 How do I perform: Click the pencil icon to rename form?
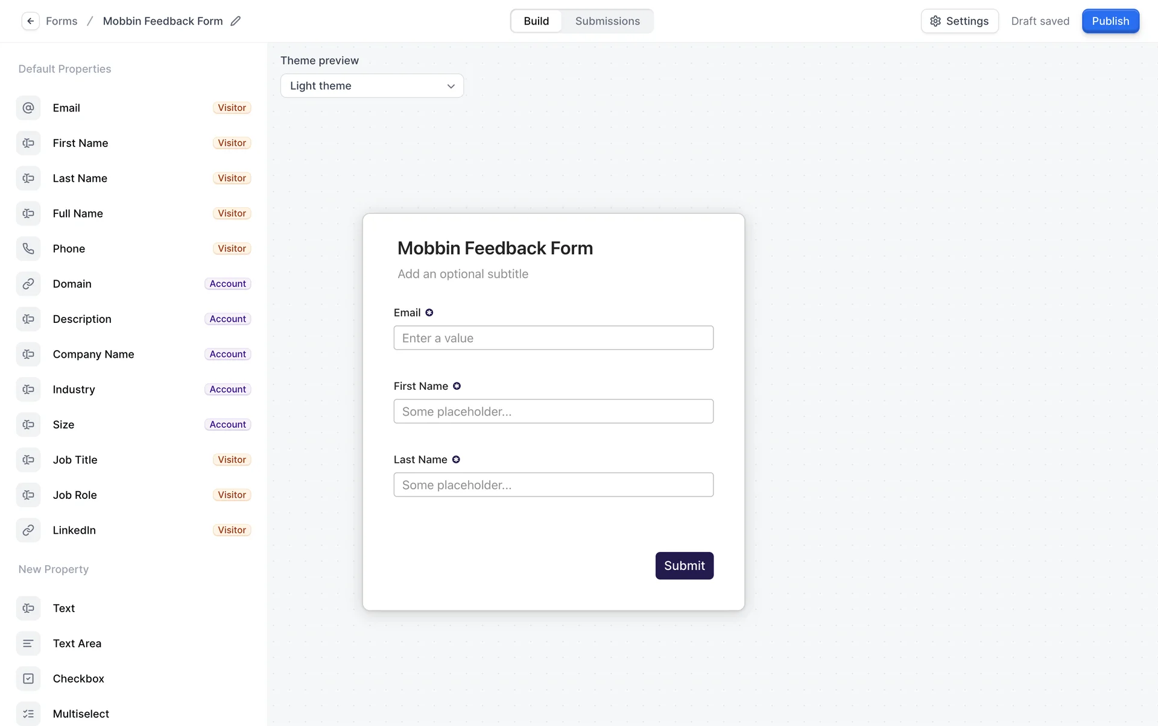[236, 21]
